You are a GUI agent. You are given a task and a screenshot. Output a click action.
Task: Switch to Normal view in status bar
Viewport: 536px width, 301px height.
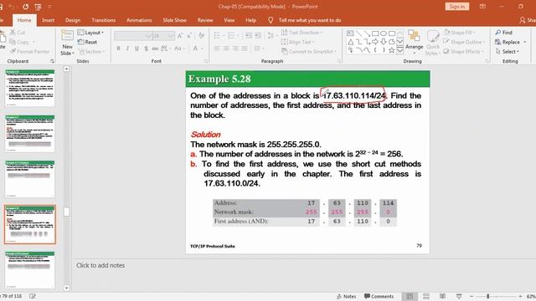click(410, 296)
